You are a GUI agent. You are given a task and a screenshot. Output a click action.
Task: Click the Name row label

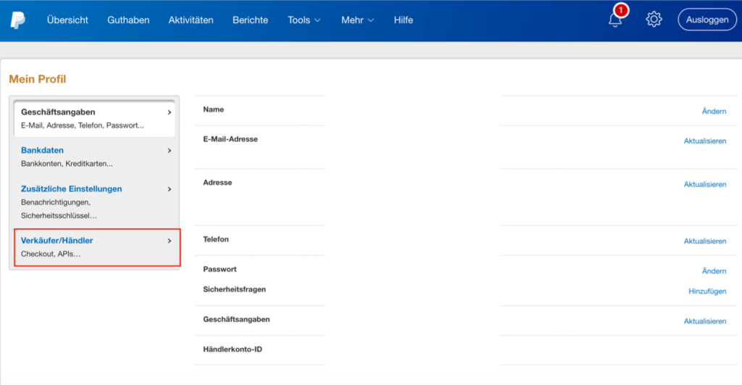pos(214,109)
